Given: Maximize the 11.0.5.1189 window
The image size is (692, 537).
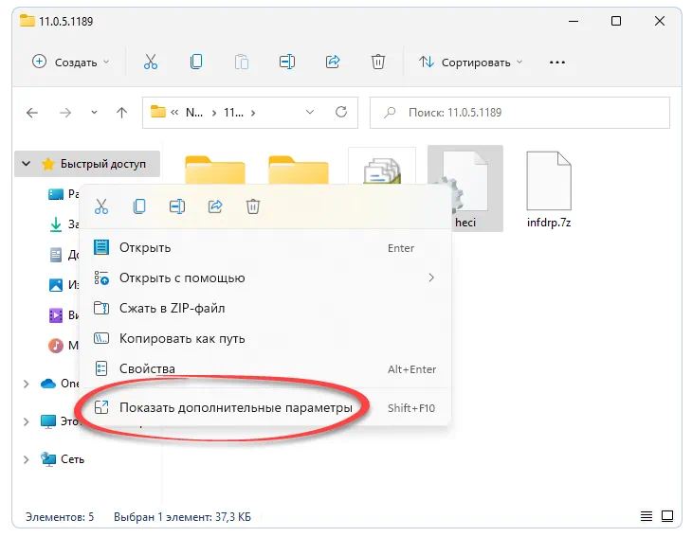Looking at the screenshot, I should [x=616, y=21].
